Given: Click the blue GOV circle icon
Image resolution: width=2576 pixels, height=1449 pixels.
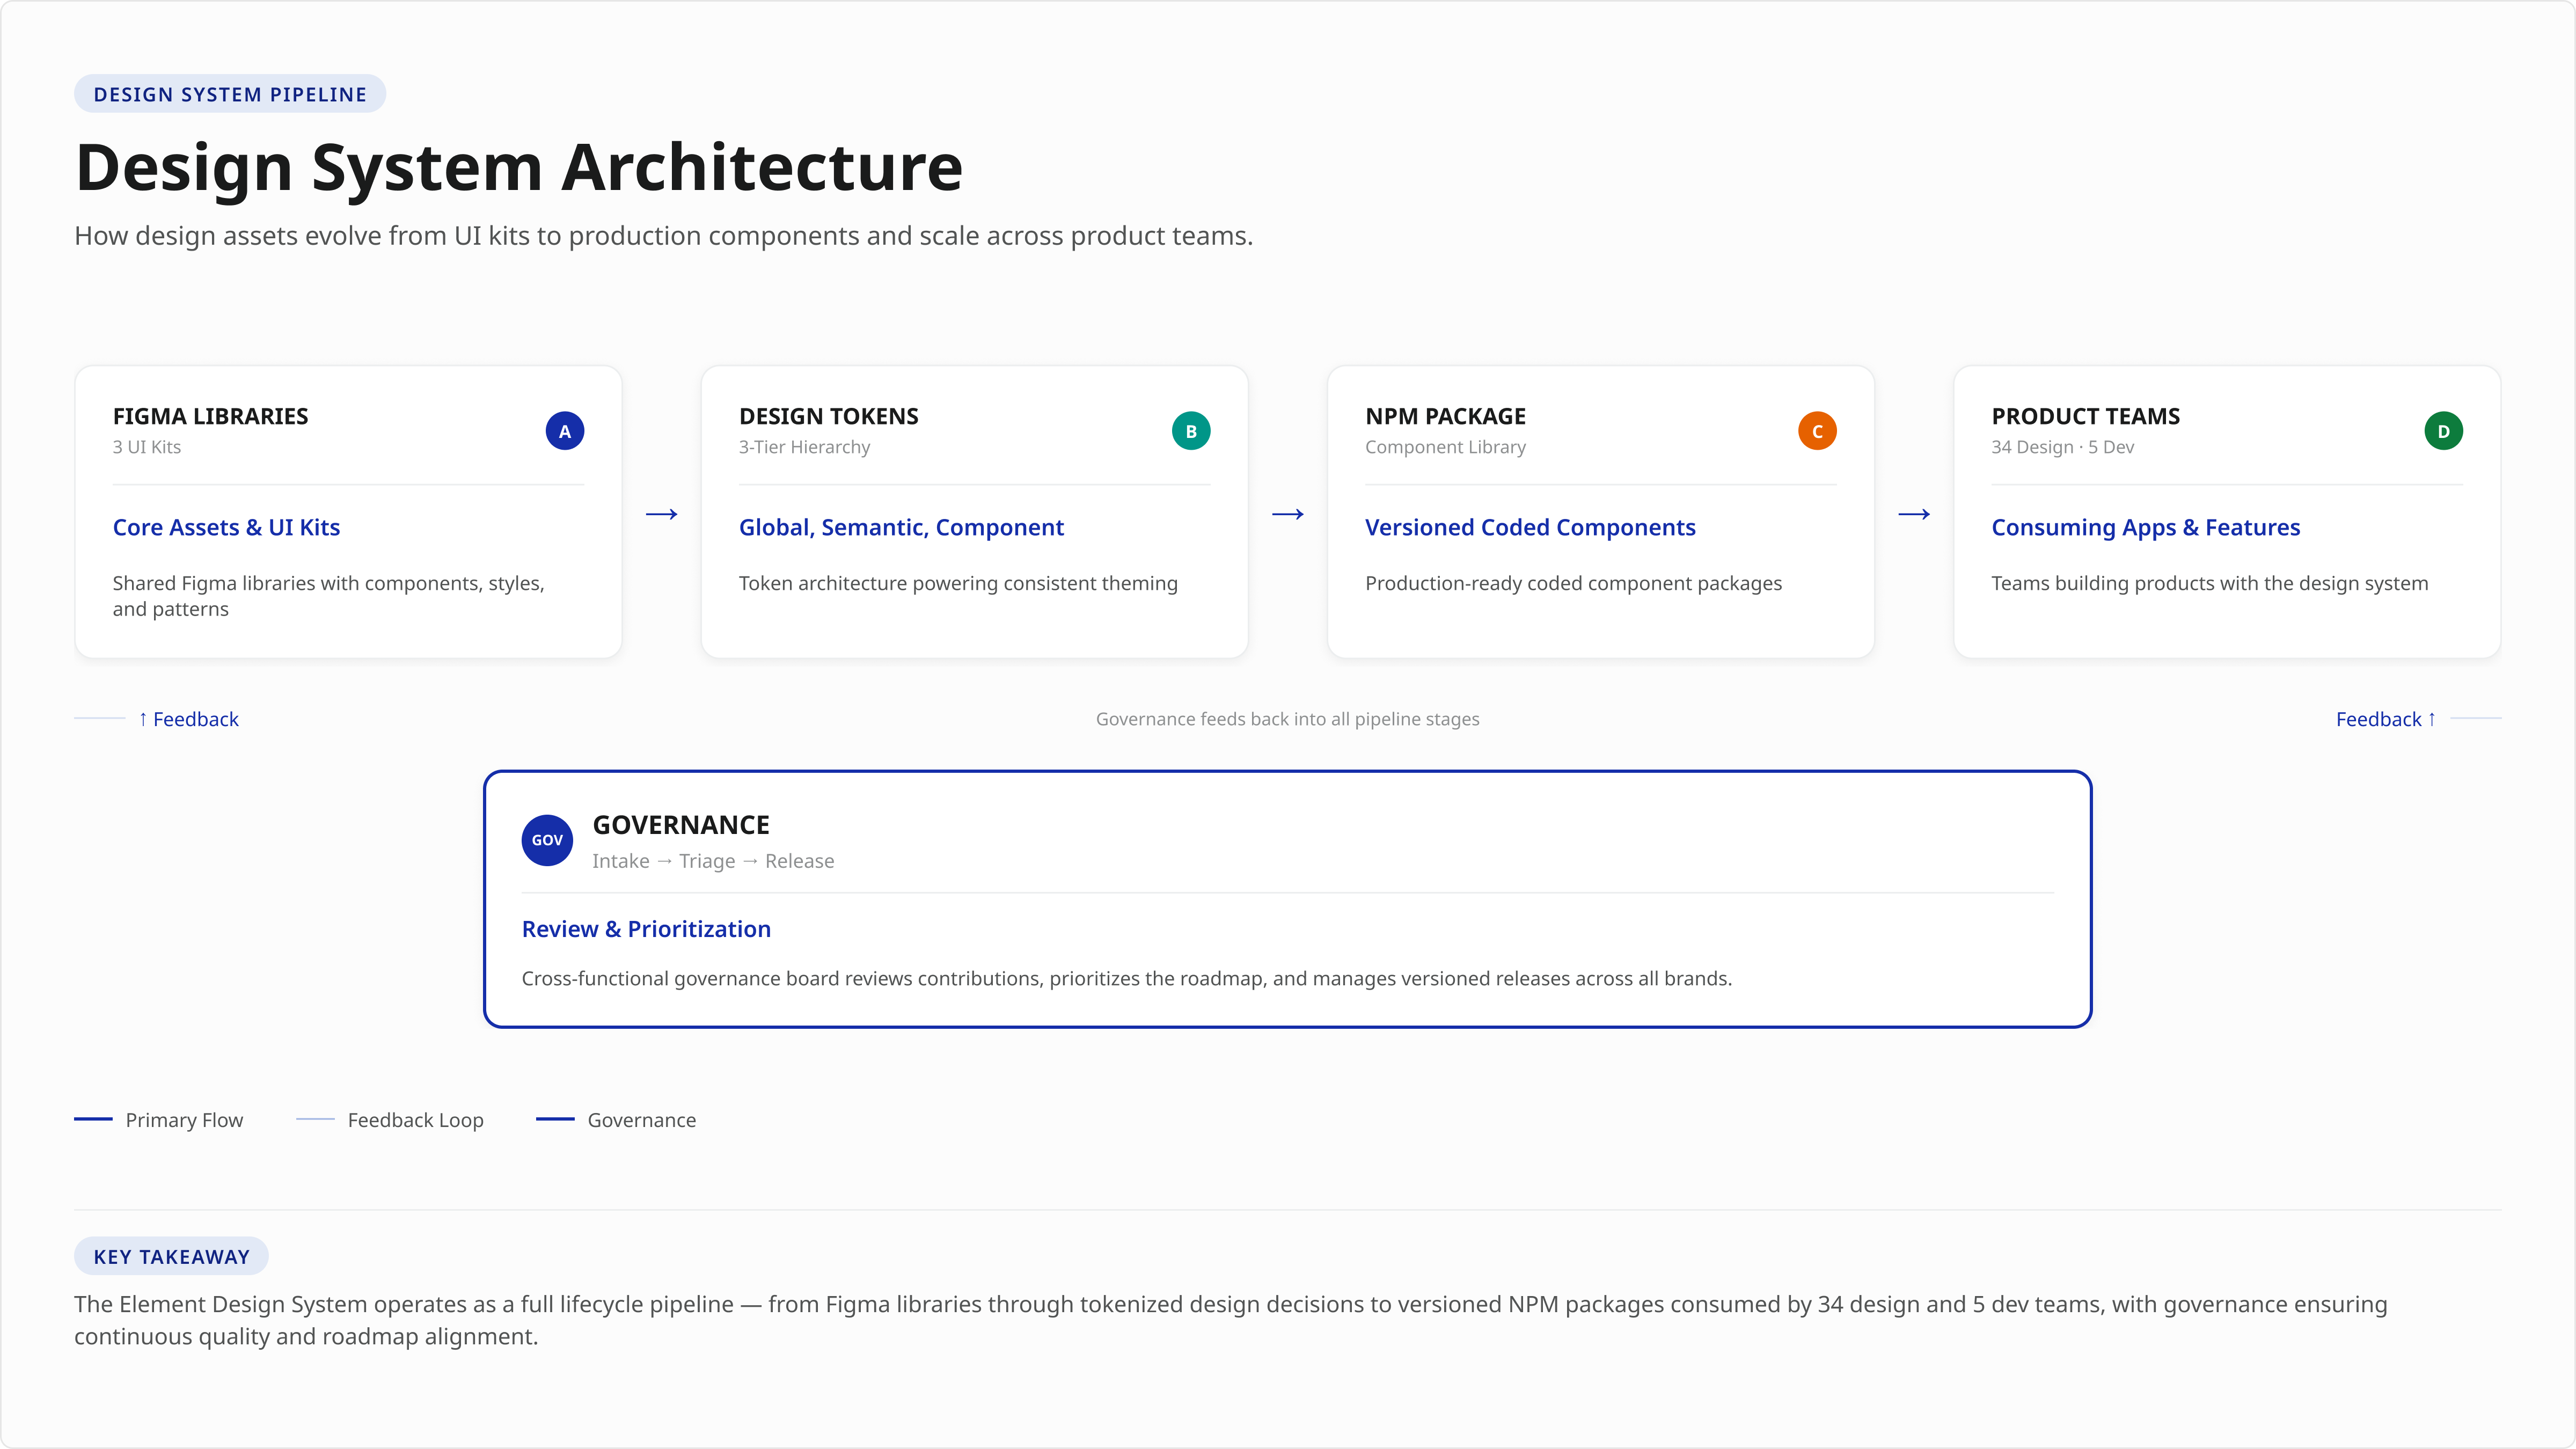Looking at the screenshot, I should 546,840.
